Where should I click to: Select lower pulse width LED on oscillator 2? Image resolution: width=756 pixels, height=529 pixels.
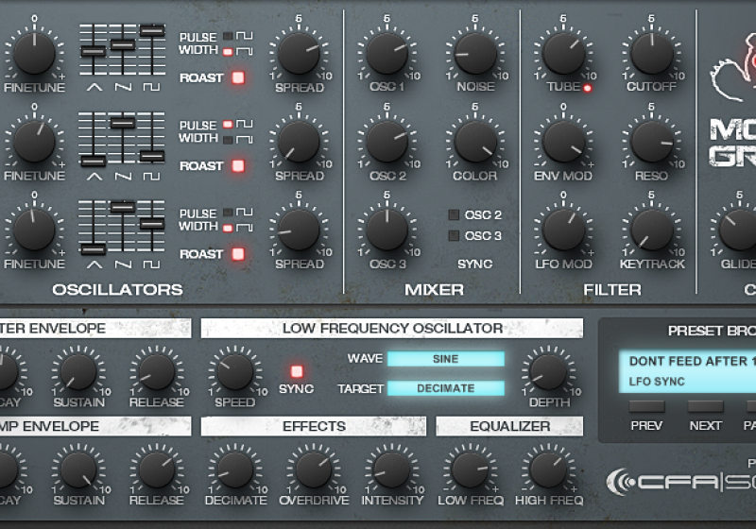pos(228,140)
